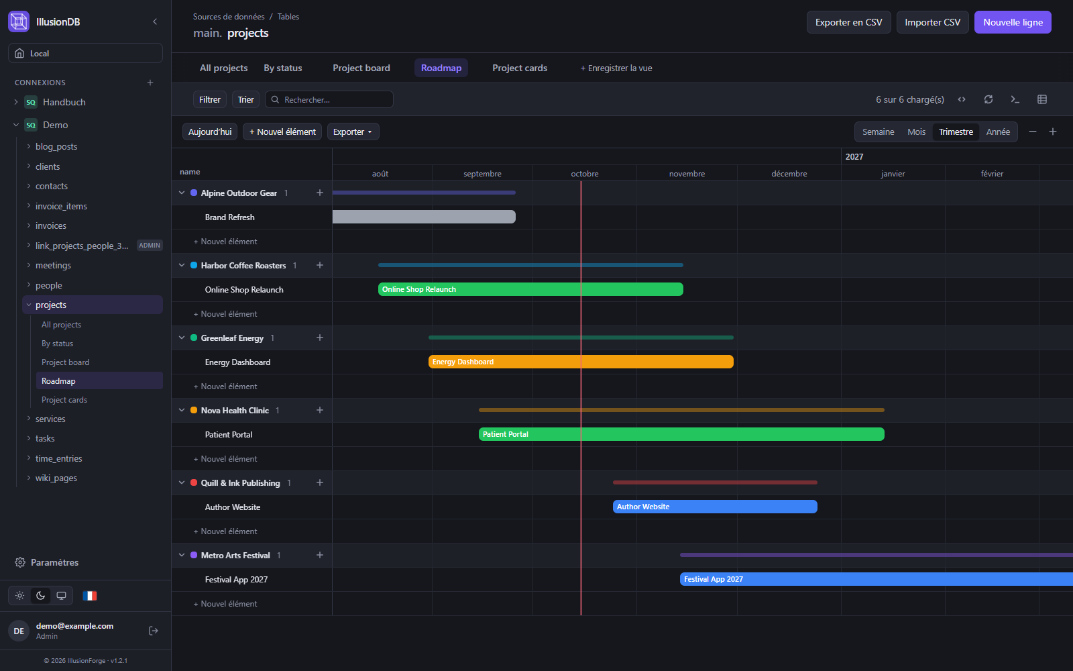This screenshot has height=671, width=1073.
Task: Click the Nouvelle ligne button
Action: tap(1013, 22)
